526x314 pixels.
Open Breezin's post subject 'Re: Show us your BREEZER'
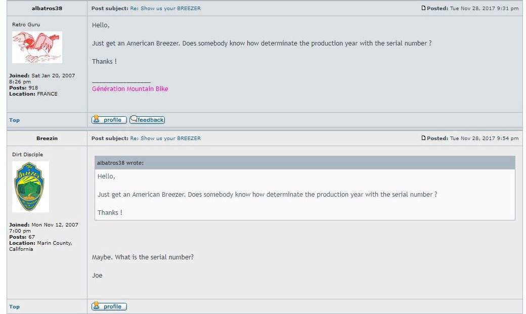(165, 138)
